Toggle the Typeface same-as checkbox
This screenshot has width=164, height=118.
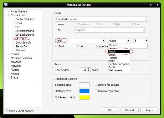76,24
